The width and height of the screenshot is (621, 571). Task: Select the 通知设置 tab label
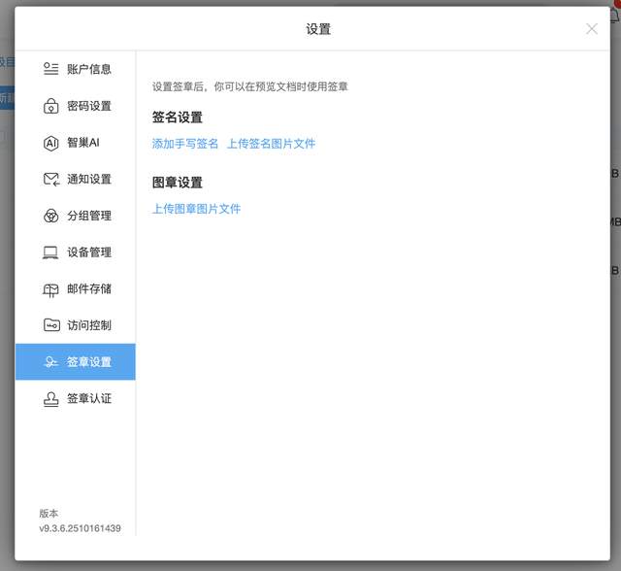[x=89, y=179]
